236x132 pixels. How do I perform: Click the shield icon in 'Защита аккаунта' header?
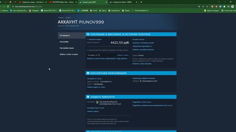click(x=88, y=97)
